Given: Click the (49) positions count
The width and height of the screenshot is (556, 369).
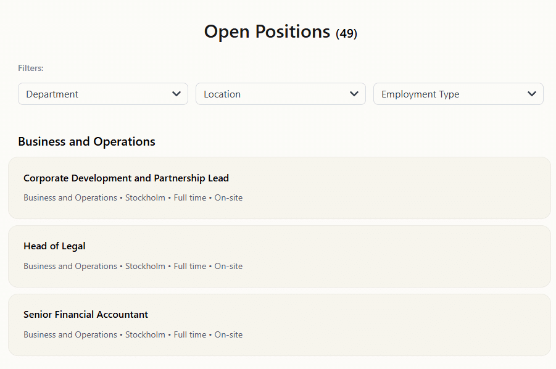Looking at the screenshot, I should click(x=346, y=33).
